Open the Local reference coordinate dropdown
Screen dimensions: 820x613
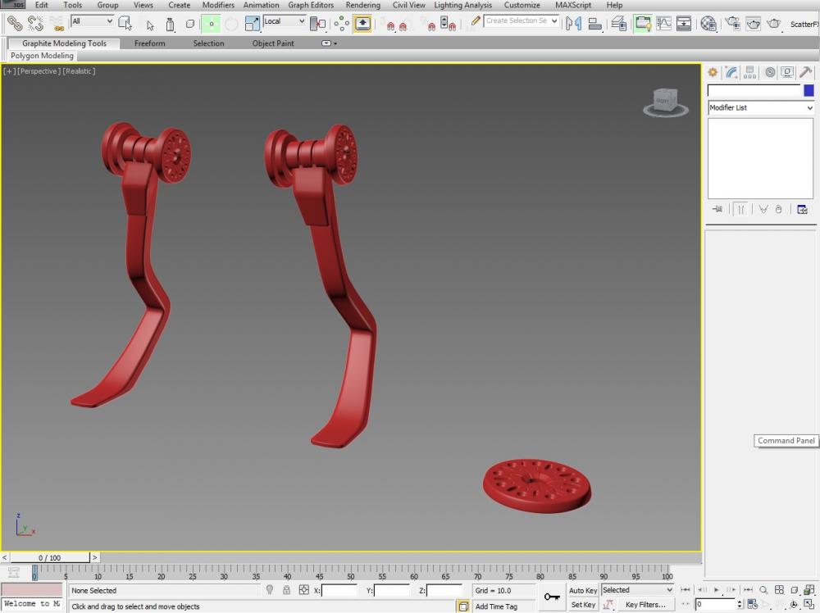click(285, 21)
